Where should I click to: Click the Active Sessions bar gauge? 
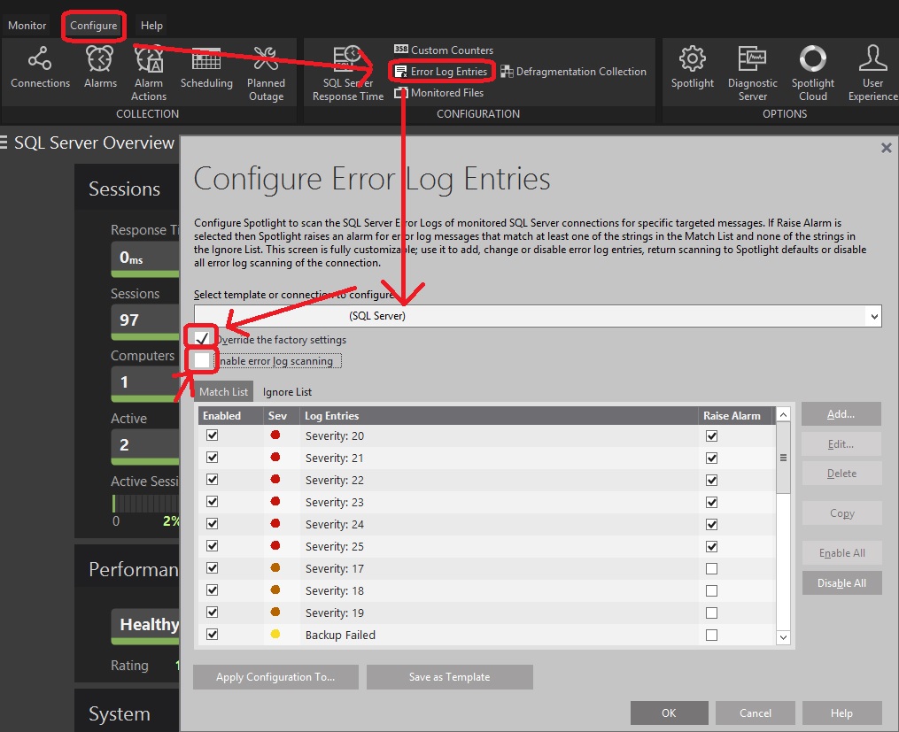(145, 503)
